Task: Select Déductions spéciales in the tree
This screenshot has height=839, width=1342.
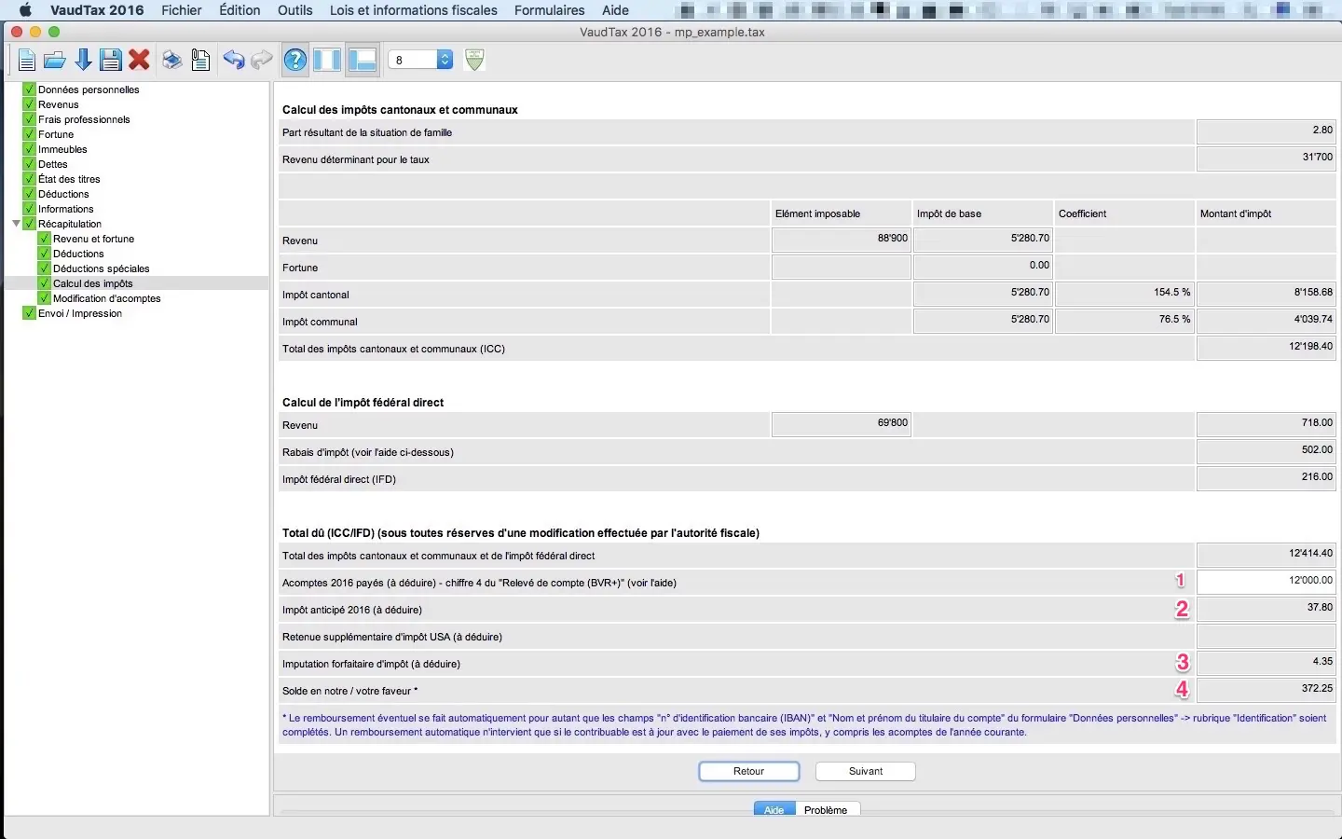Action: [x=101, y=268]
